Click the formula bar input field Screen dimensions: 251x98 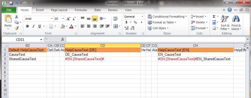tap(156, 39)
